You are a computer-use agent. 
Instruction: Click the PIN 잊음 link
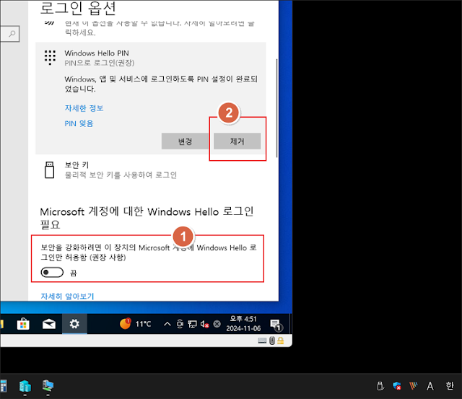[79, 123]
